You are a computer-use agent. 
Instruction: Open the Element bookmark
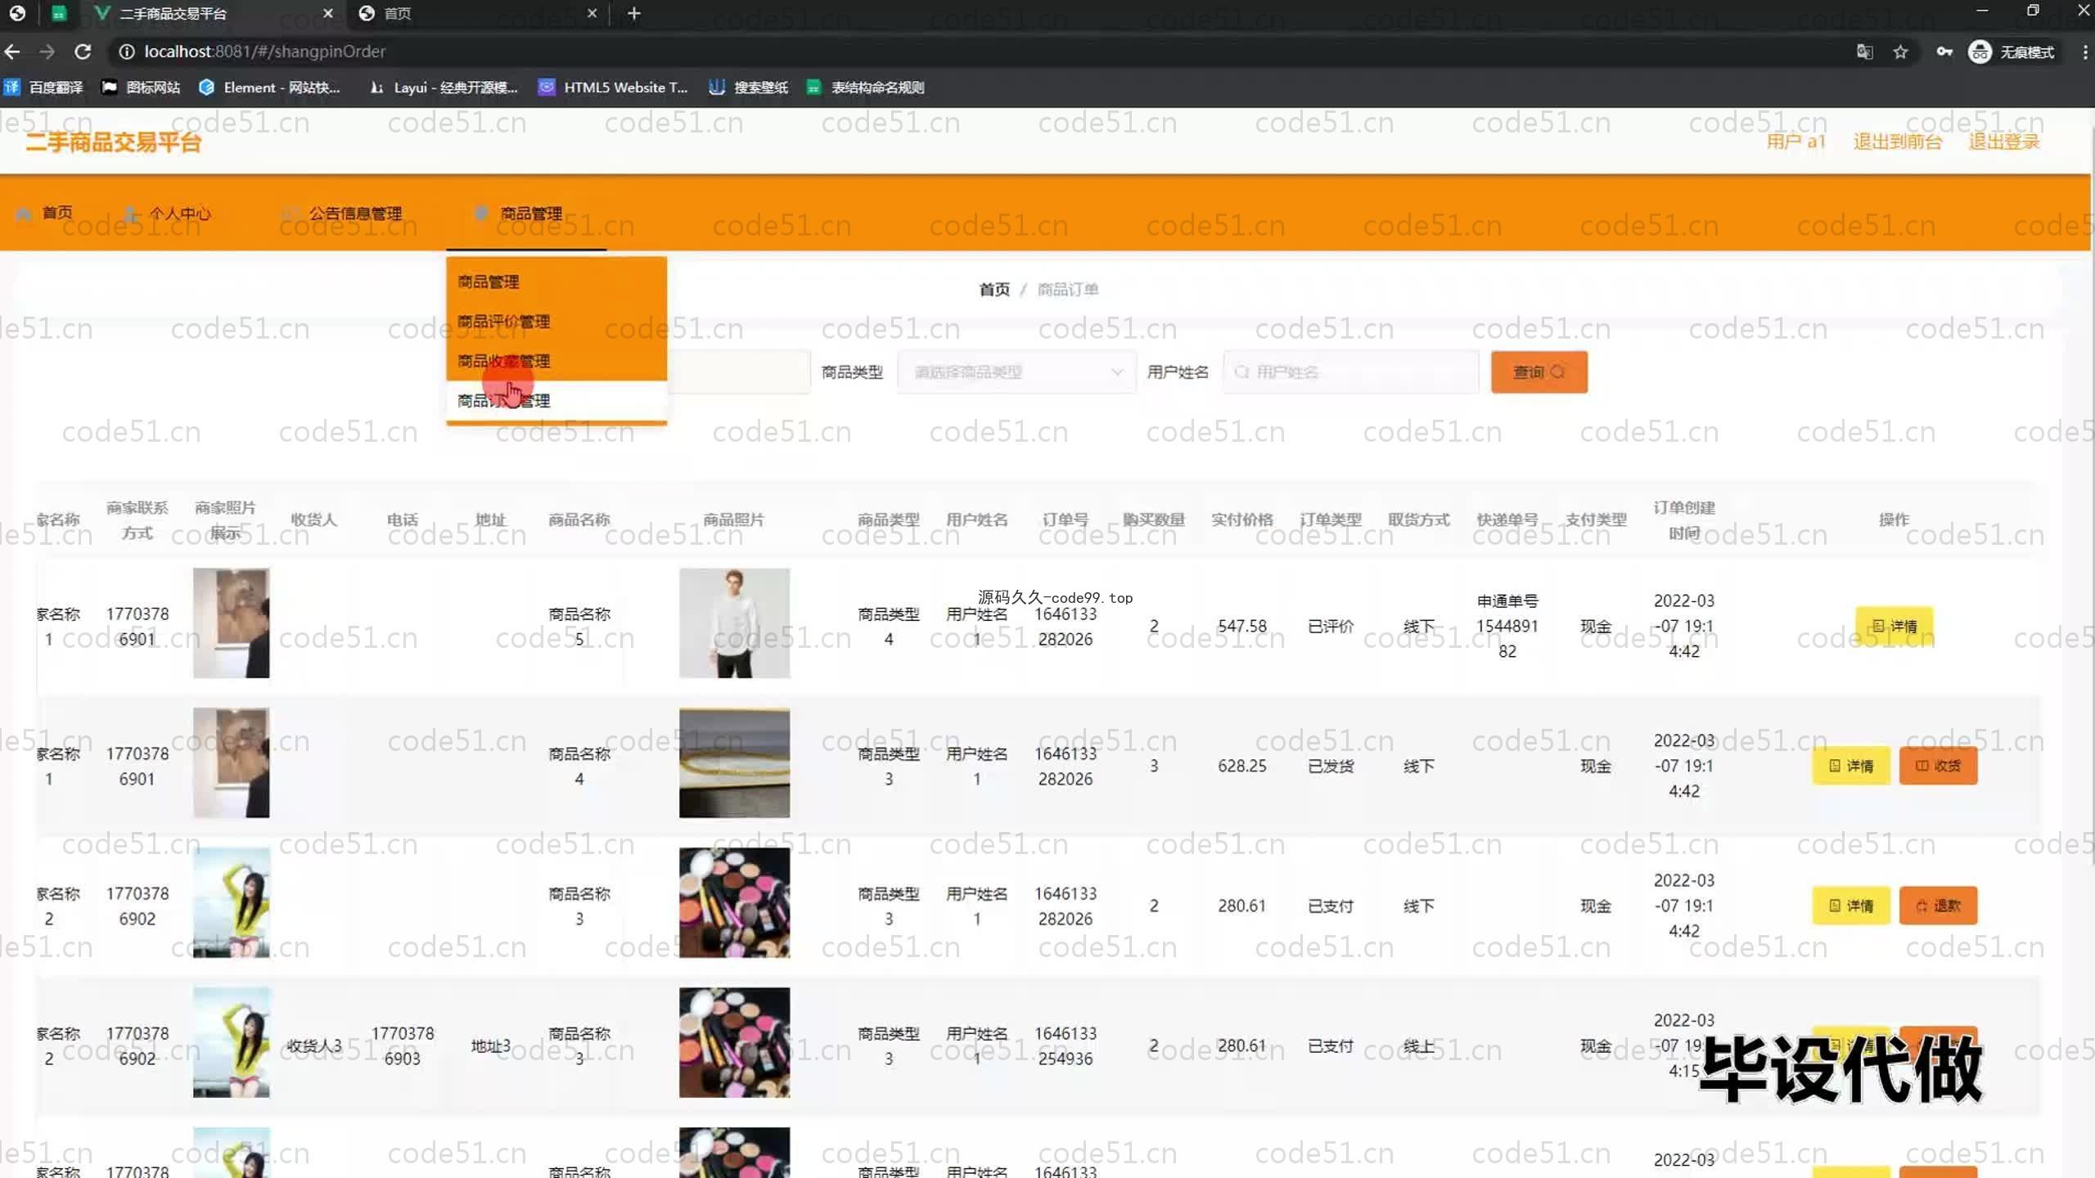click(x=269, y=88)
